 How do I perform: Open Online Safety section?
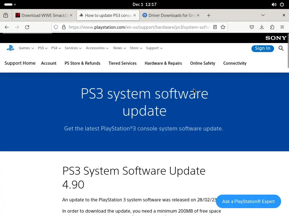coord(203,63)
